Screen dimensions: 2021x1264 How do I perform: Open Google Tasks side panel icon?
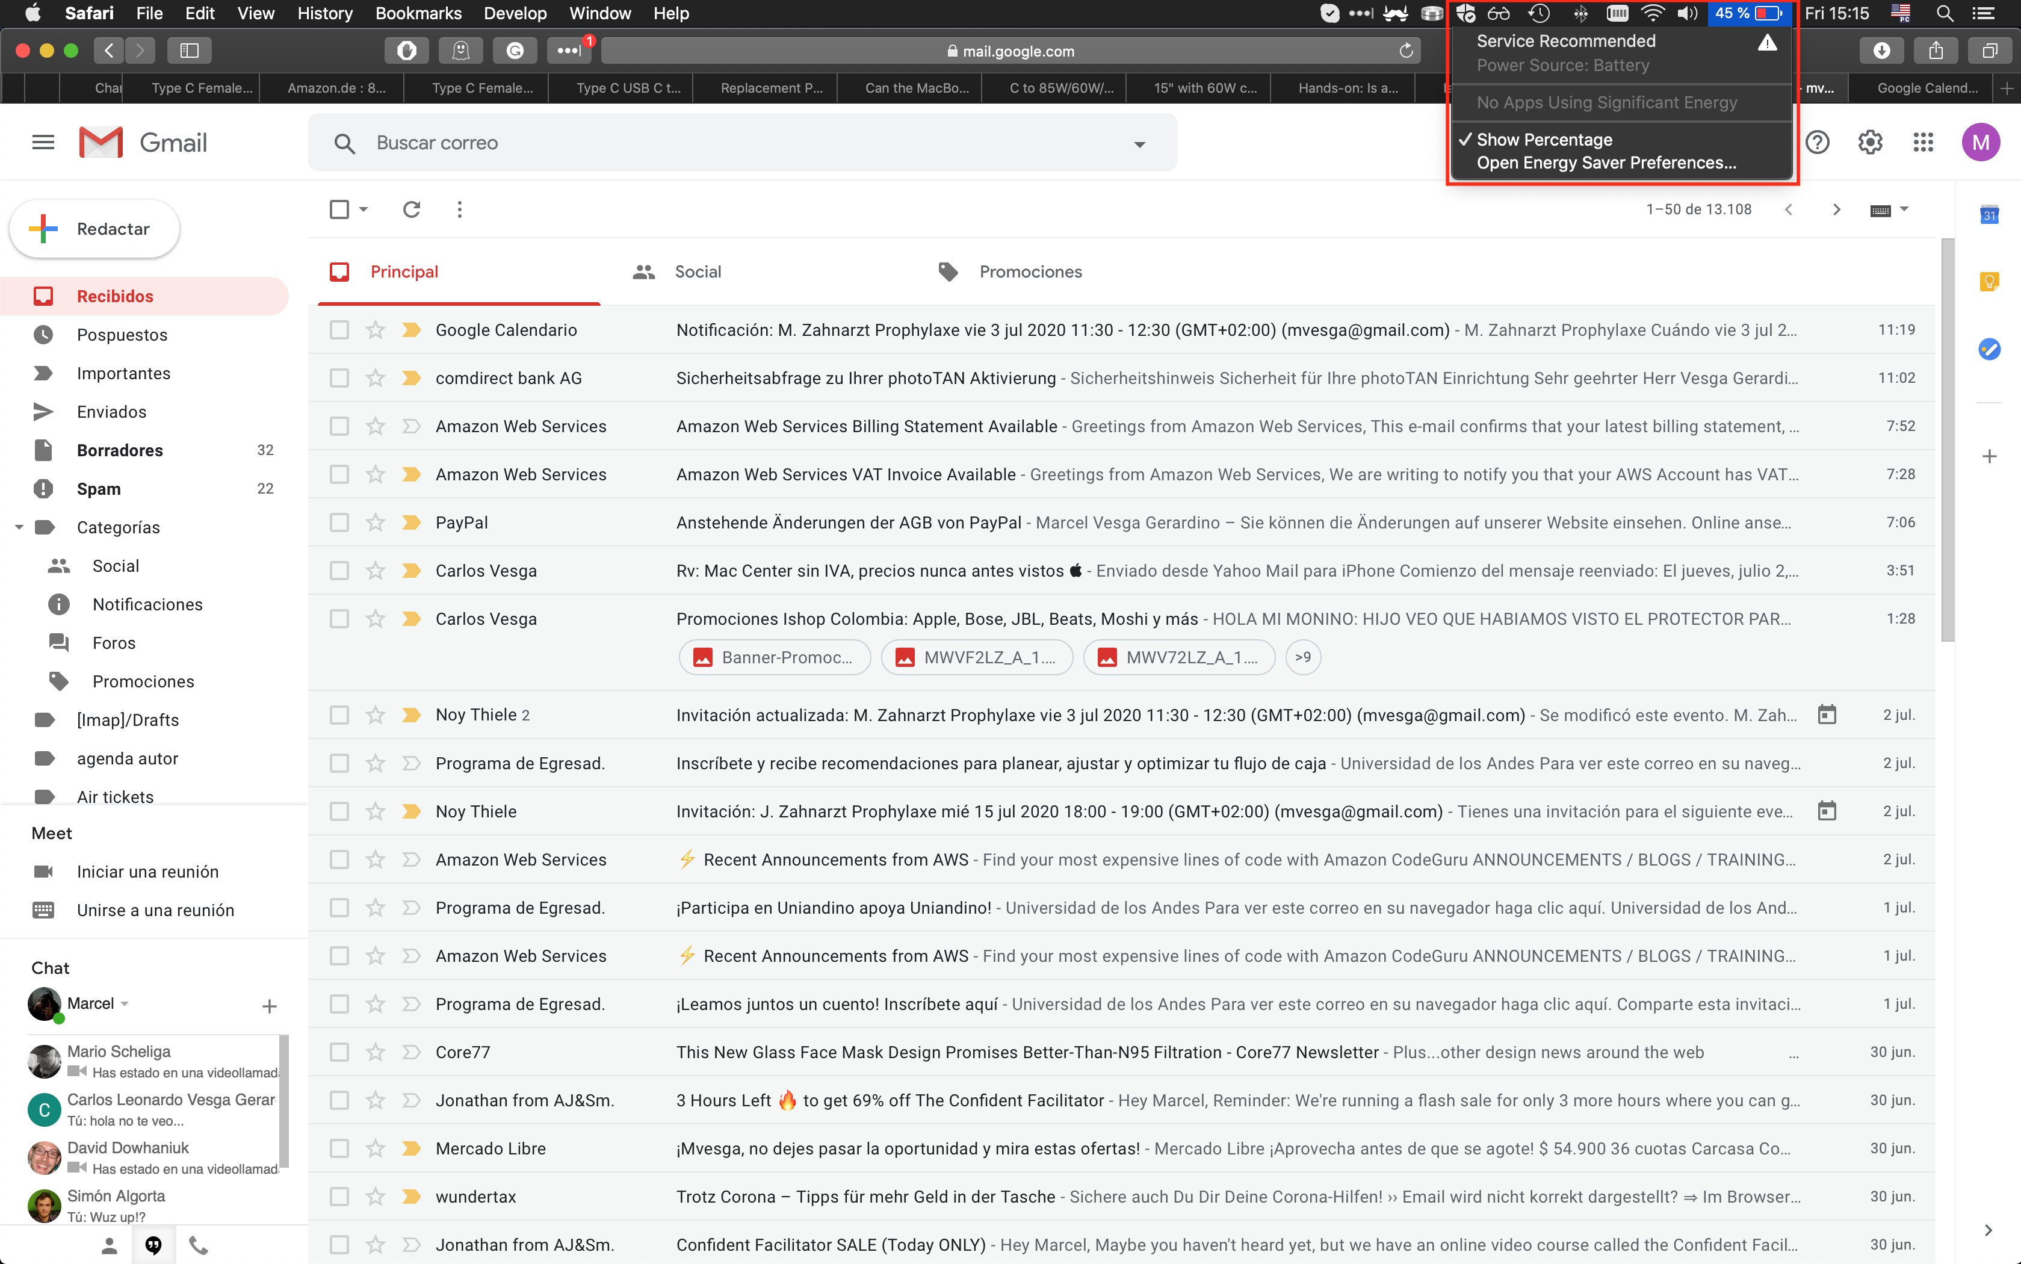(1989, 349)
